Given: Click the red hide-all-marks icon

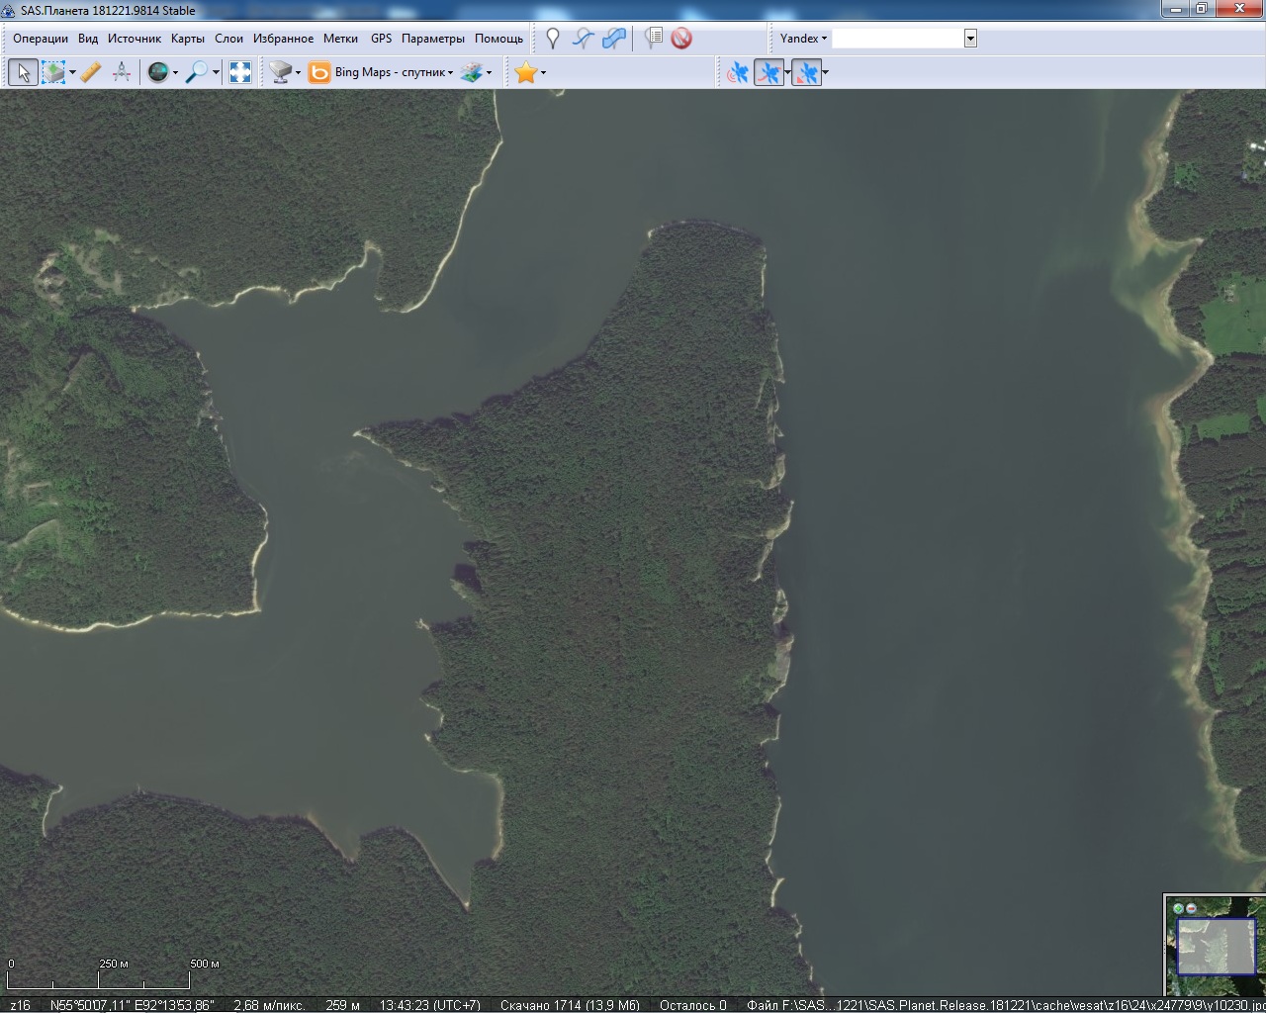Looking at the screenshot, I should pyautogui.click(x=680, y=39).
